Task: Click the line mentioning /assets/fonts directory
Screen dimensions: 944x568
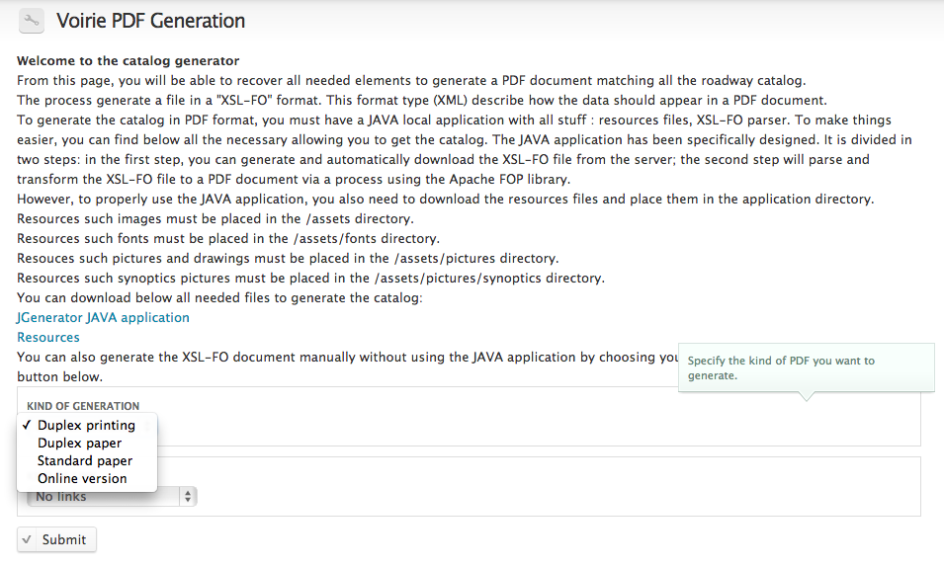Action: [x=228, y=238]
